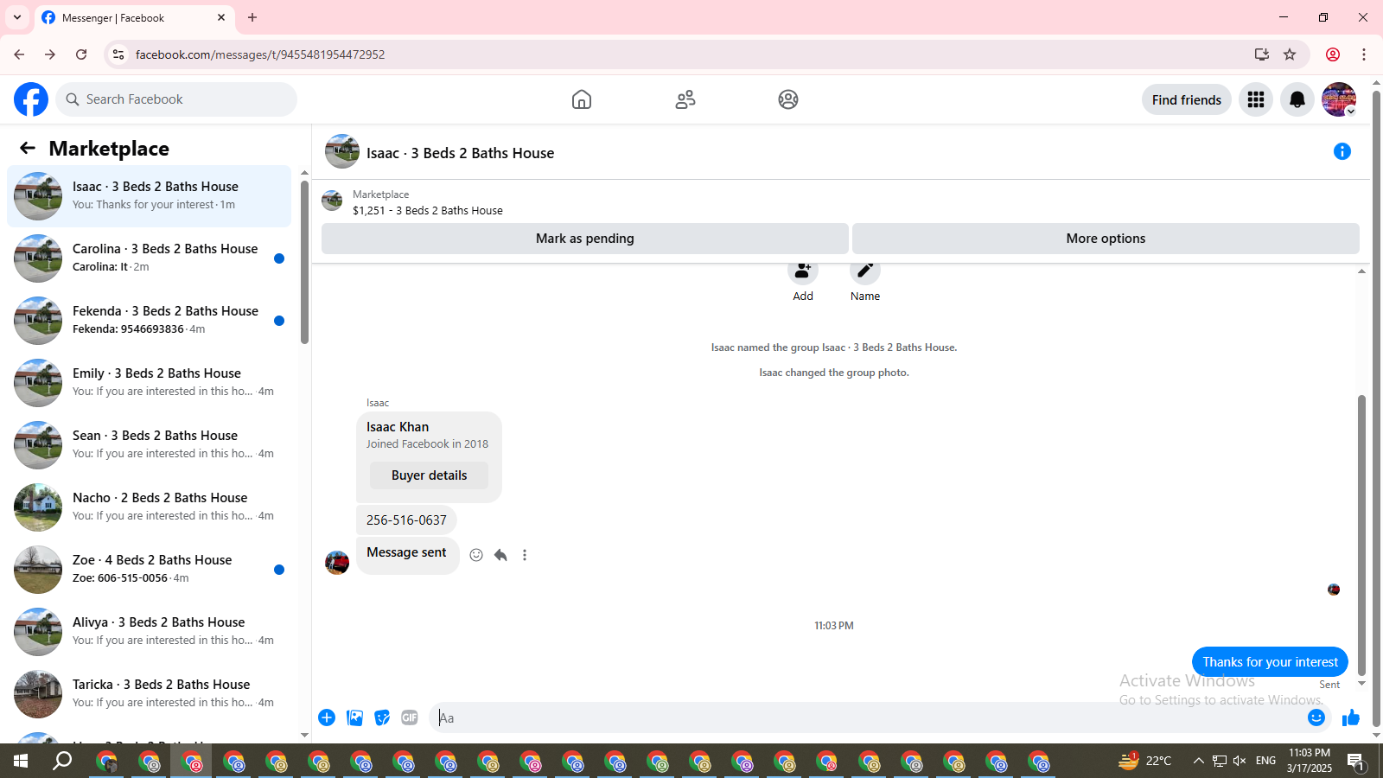1383x778 pixels.
Task: Open the browser tab search dropdown
Action: tap(17, 17)
